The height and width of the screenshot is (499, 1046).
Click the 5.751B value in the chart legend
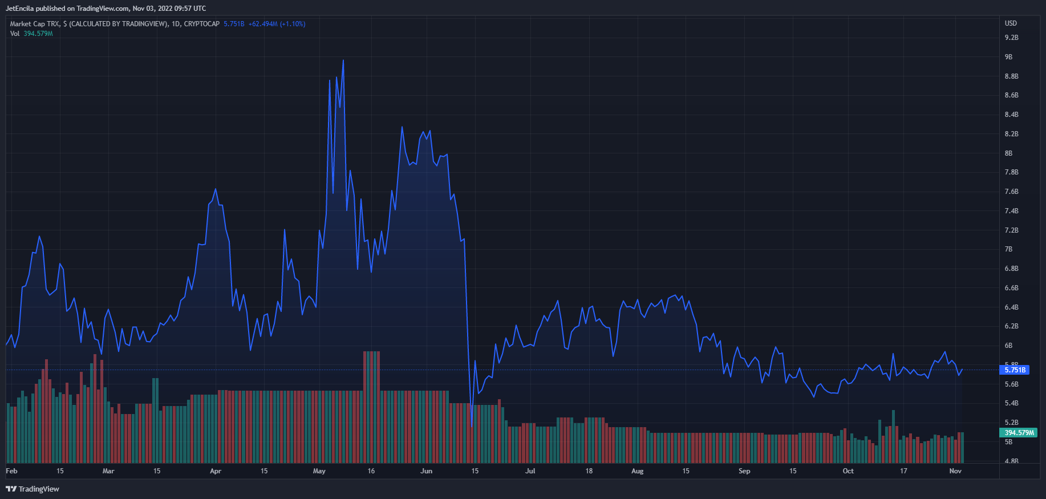[234, 24]
